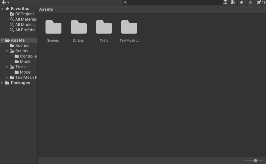Click the Favorites star icon in tree
The image size is (266, 164).
(7, 9)
